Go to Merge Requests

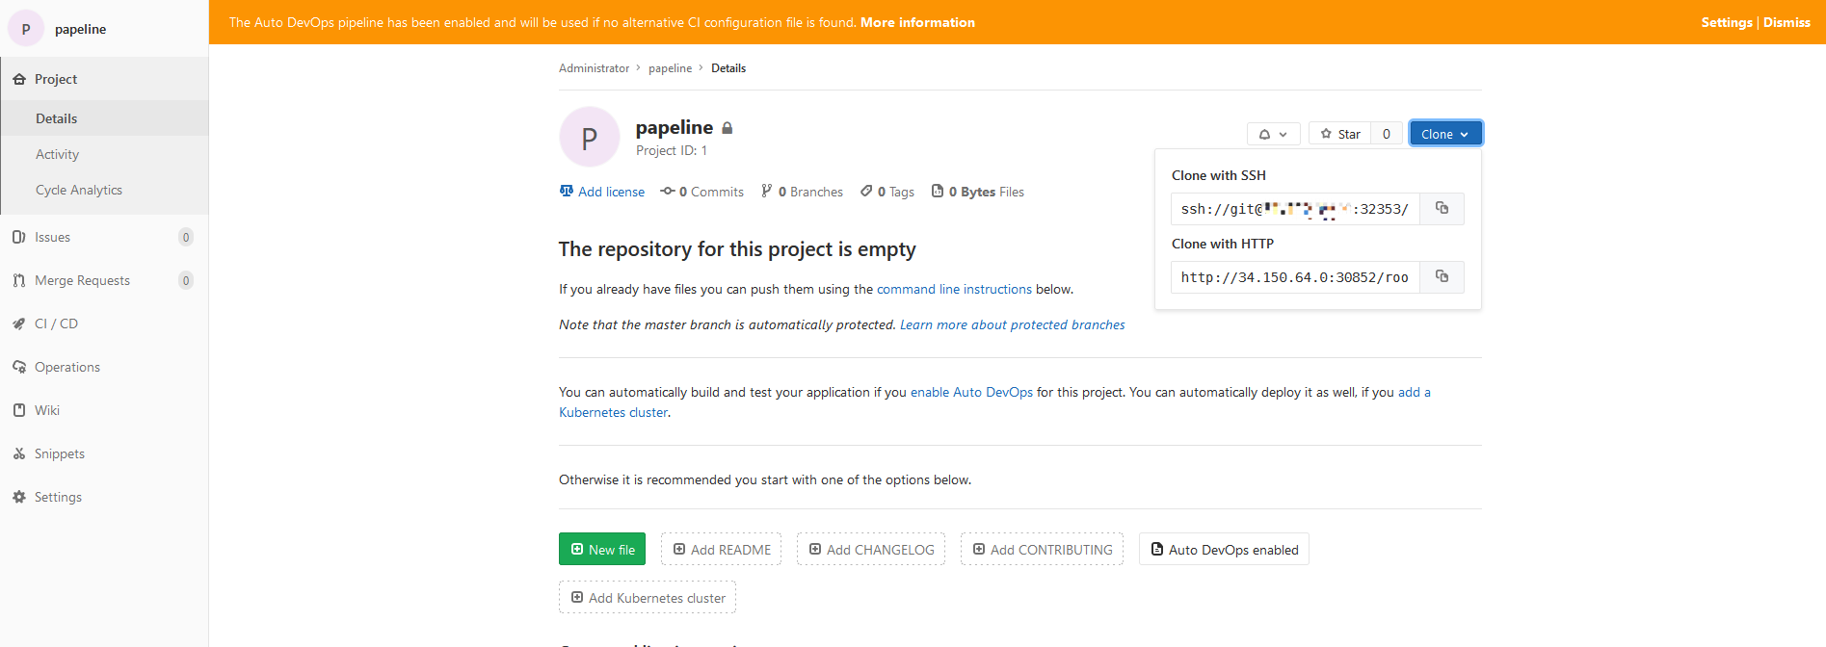(104, 280)
